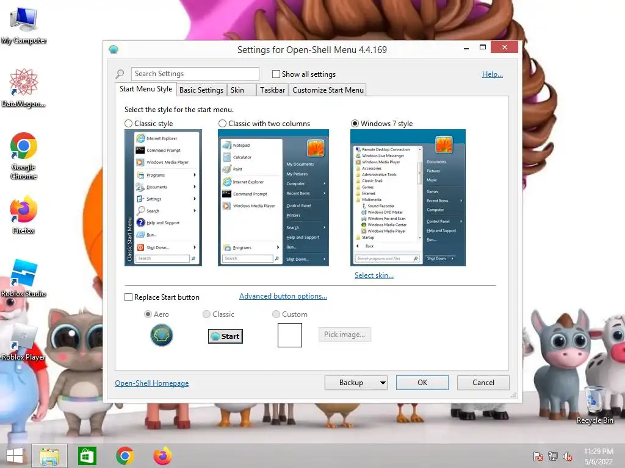
Task: Open My Computer desktop icon
Action: pos(24,24)
